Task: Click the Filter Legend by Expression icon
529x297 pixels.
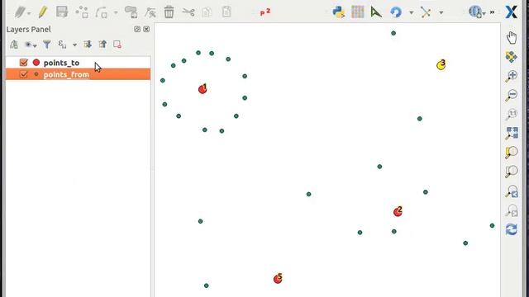Action: point(62,44)
